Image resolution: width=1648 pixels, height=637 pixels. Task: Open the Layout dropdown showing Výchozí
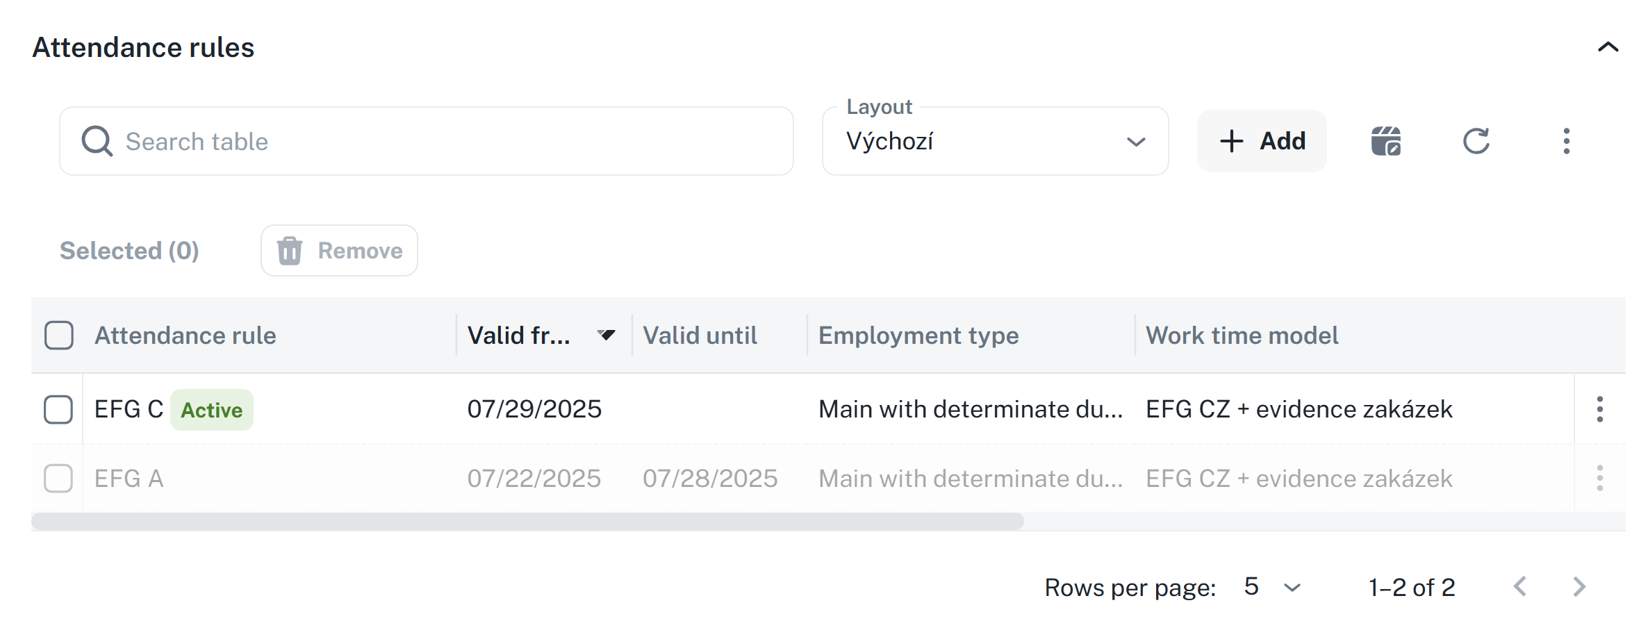994,141
